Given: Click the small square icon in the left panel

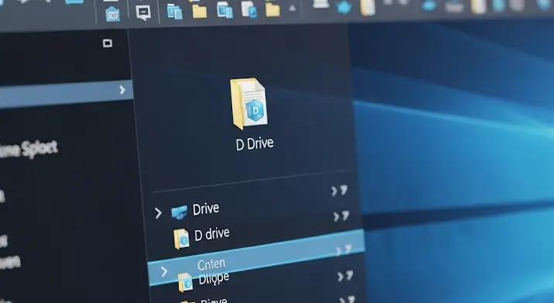Looking at the screenshot, I should tap(108, 43).
